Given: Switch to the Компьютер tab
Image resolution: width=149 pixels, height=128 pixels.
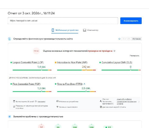Looking at the screenshot, I should tap(91, 30).
